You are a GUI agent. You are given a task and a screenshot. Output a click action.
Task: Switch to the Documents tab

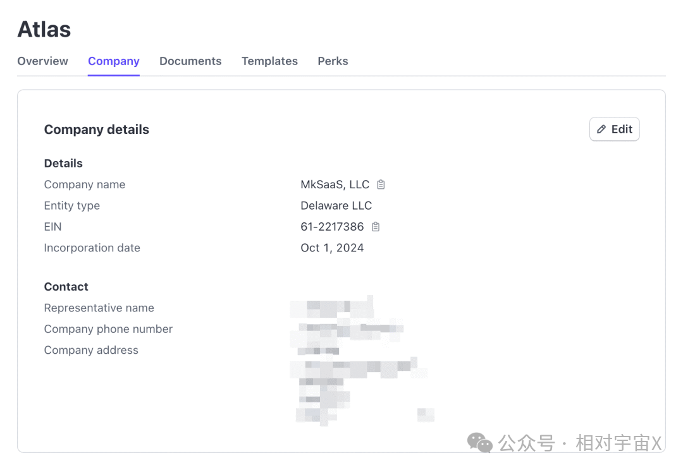coord(190,61)
